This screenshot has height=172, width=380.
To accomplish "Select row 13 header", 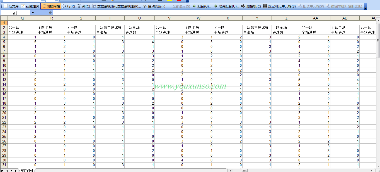I will [4, 80].
